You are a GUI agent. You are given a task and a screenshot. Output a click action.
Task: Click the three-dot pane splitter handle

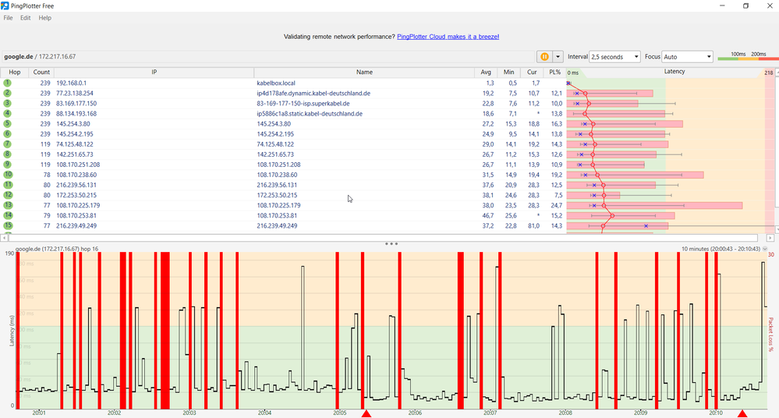pos(391,243)
